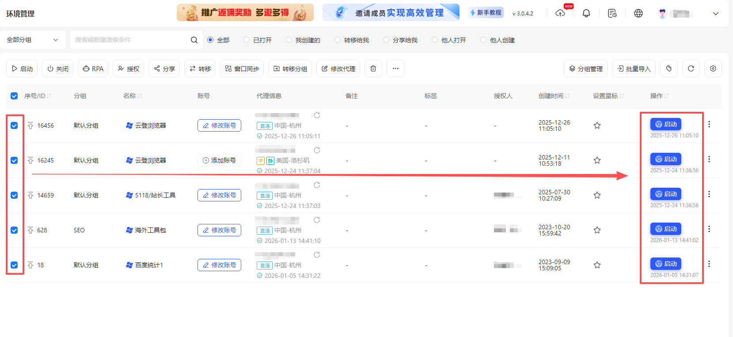
Task: Click the globe language icon
Action: [638, 13]
